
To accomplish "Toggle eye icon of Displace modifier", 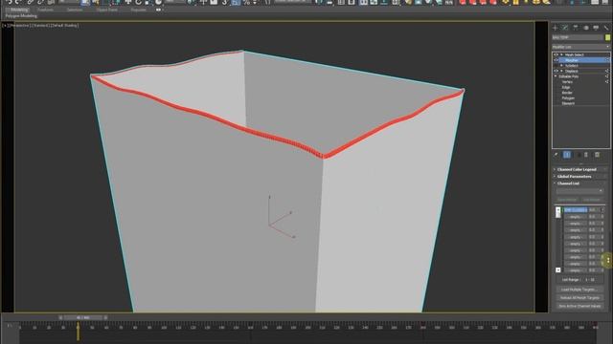I will coord(556,72).
